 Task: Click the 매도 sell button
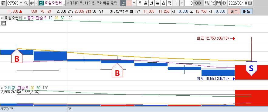click(x=246, y=12)
